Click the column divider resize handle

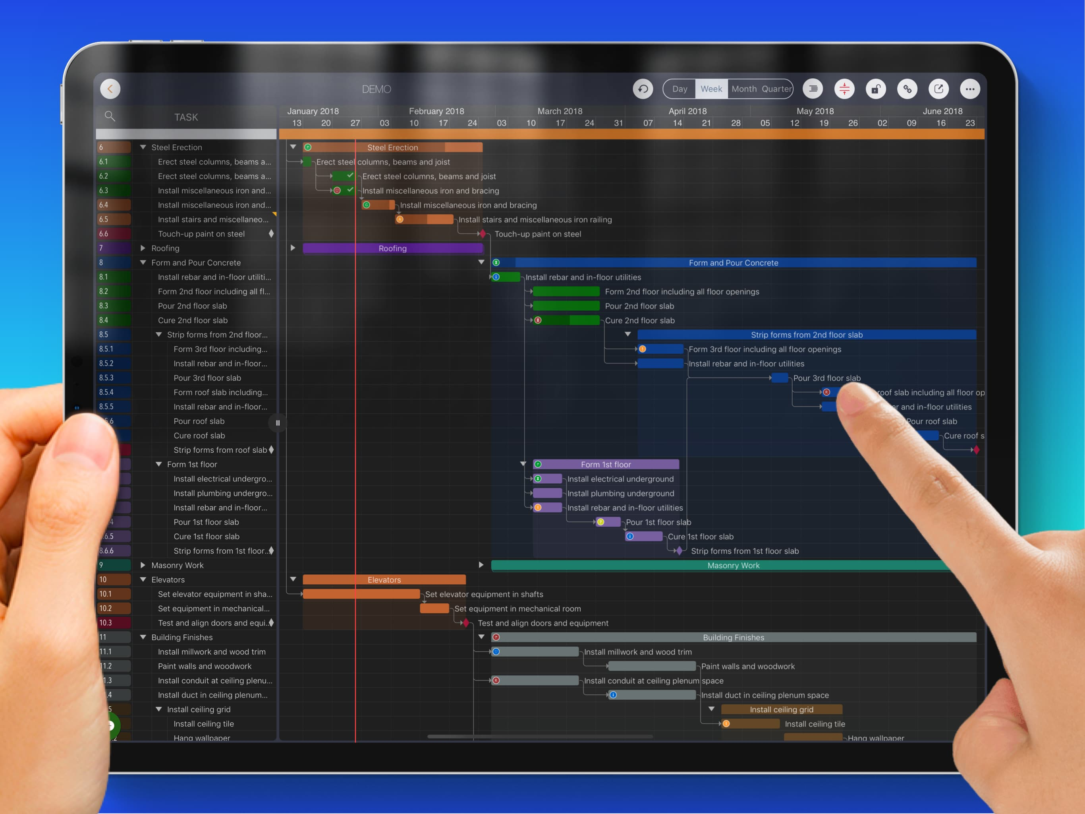click(x=278, y=423)
